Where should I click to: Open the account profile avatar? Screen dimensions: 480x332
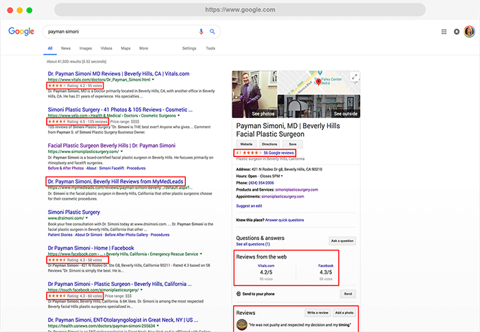point(469,32)
